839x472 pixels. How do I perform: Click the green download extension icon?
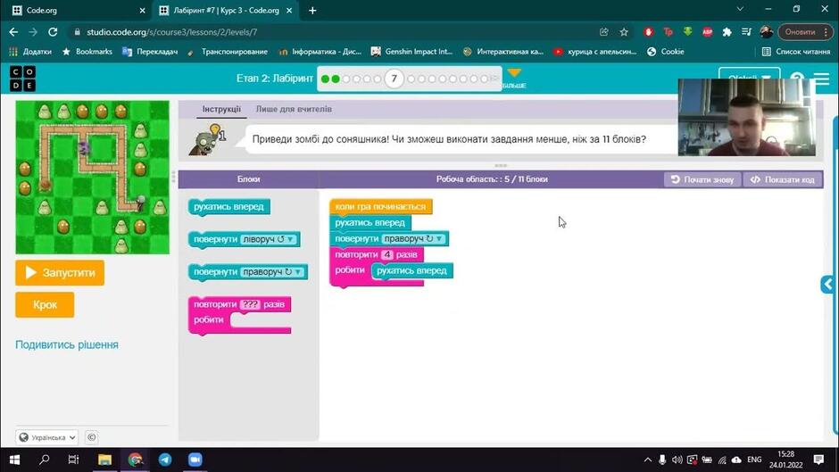pos(687,32)
